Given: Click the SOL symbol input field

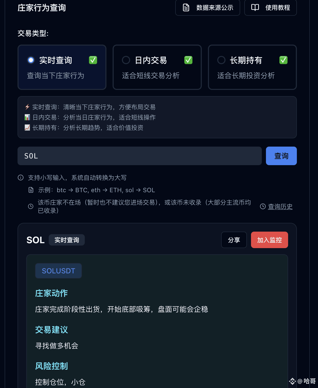Looking at the screenshot, I should pyautogui.click(x=140, y=156).
